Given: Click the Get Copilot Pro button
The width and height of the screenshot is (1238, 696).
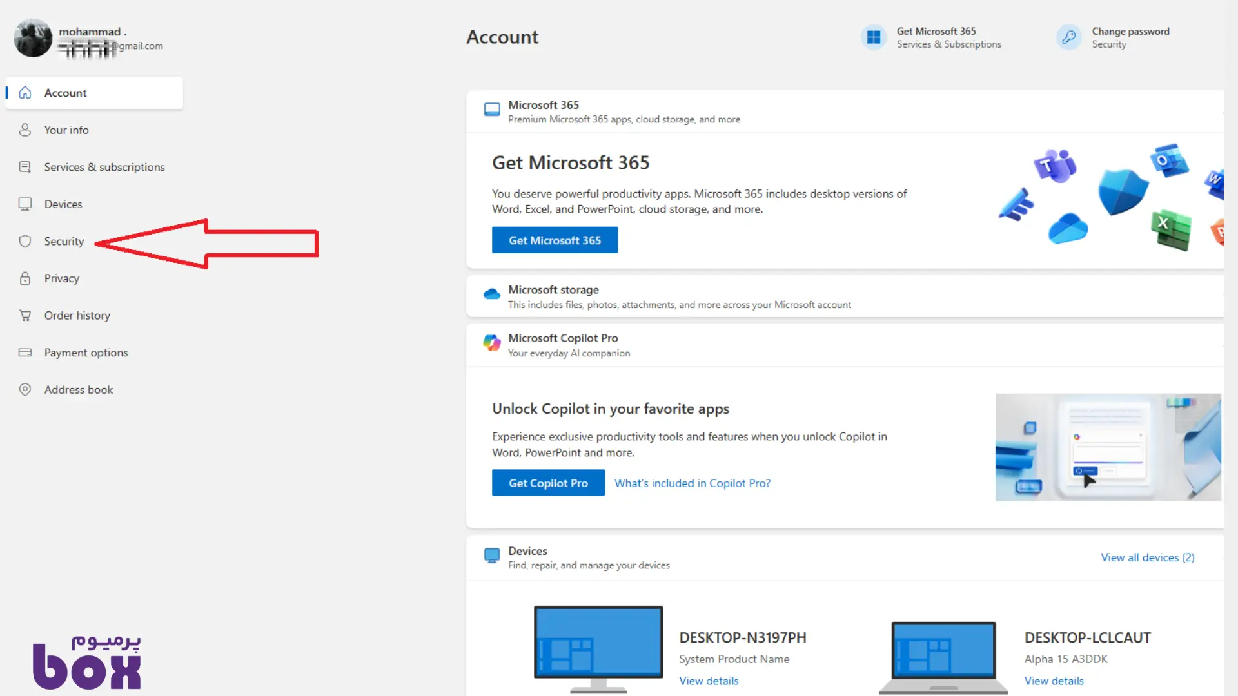Looking at the screenshot, I should pyautogui.click(x=548, y=483).
